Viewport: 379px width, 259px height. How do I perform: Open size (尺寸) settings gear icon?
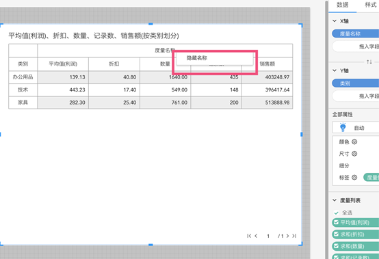click(x=354, y=154)
